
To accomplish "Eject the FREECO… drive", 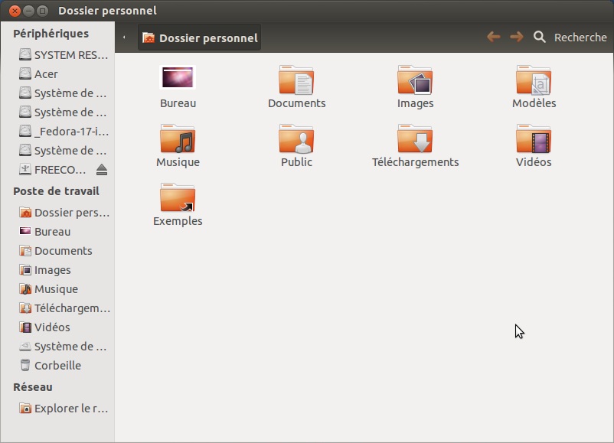I will pos(102,169).
